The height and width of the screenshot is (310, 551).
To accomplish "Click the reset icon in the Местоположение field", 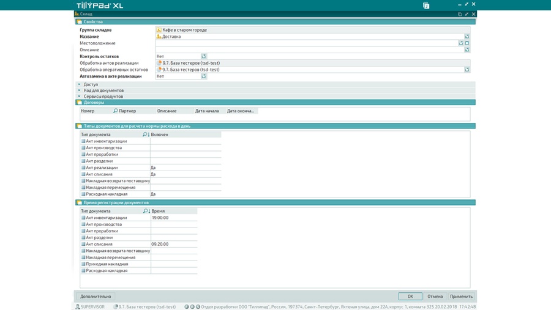I will click(x=460, y=43).
